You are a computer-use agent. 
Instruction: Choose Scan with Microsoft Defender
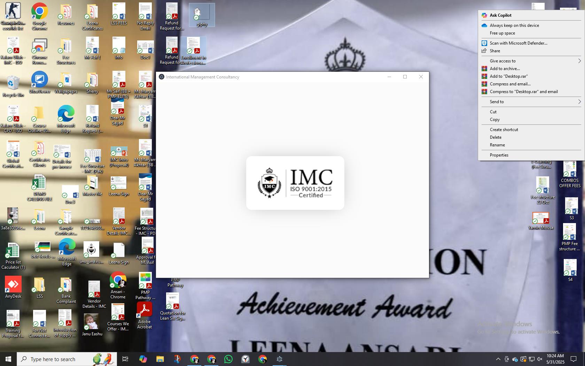point(531,43)
